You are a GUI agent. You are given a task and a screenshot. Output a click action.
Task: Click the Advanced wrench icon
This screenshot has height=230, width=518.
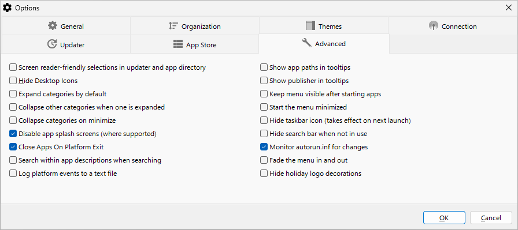click(307, 43)
